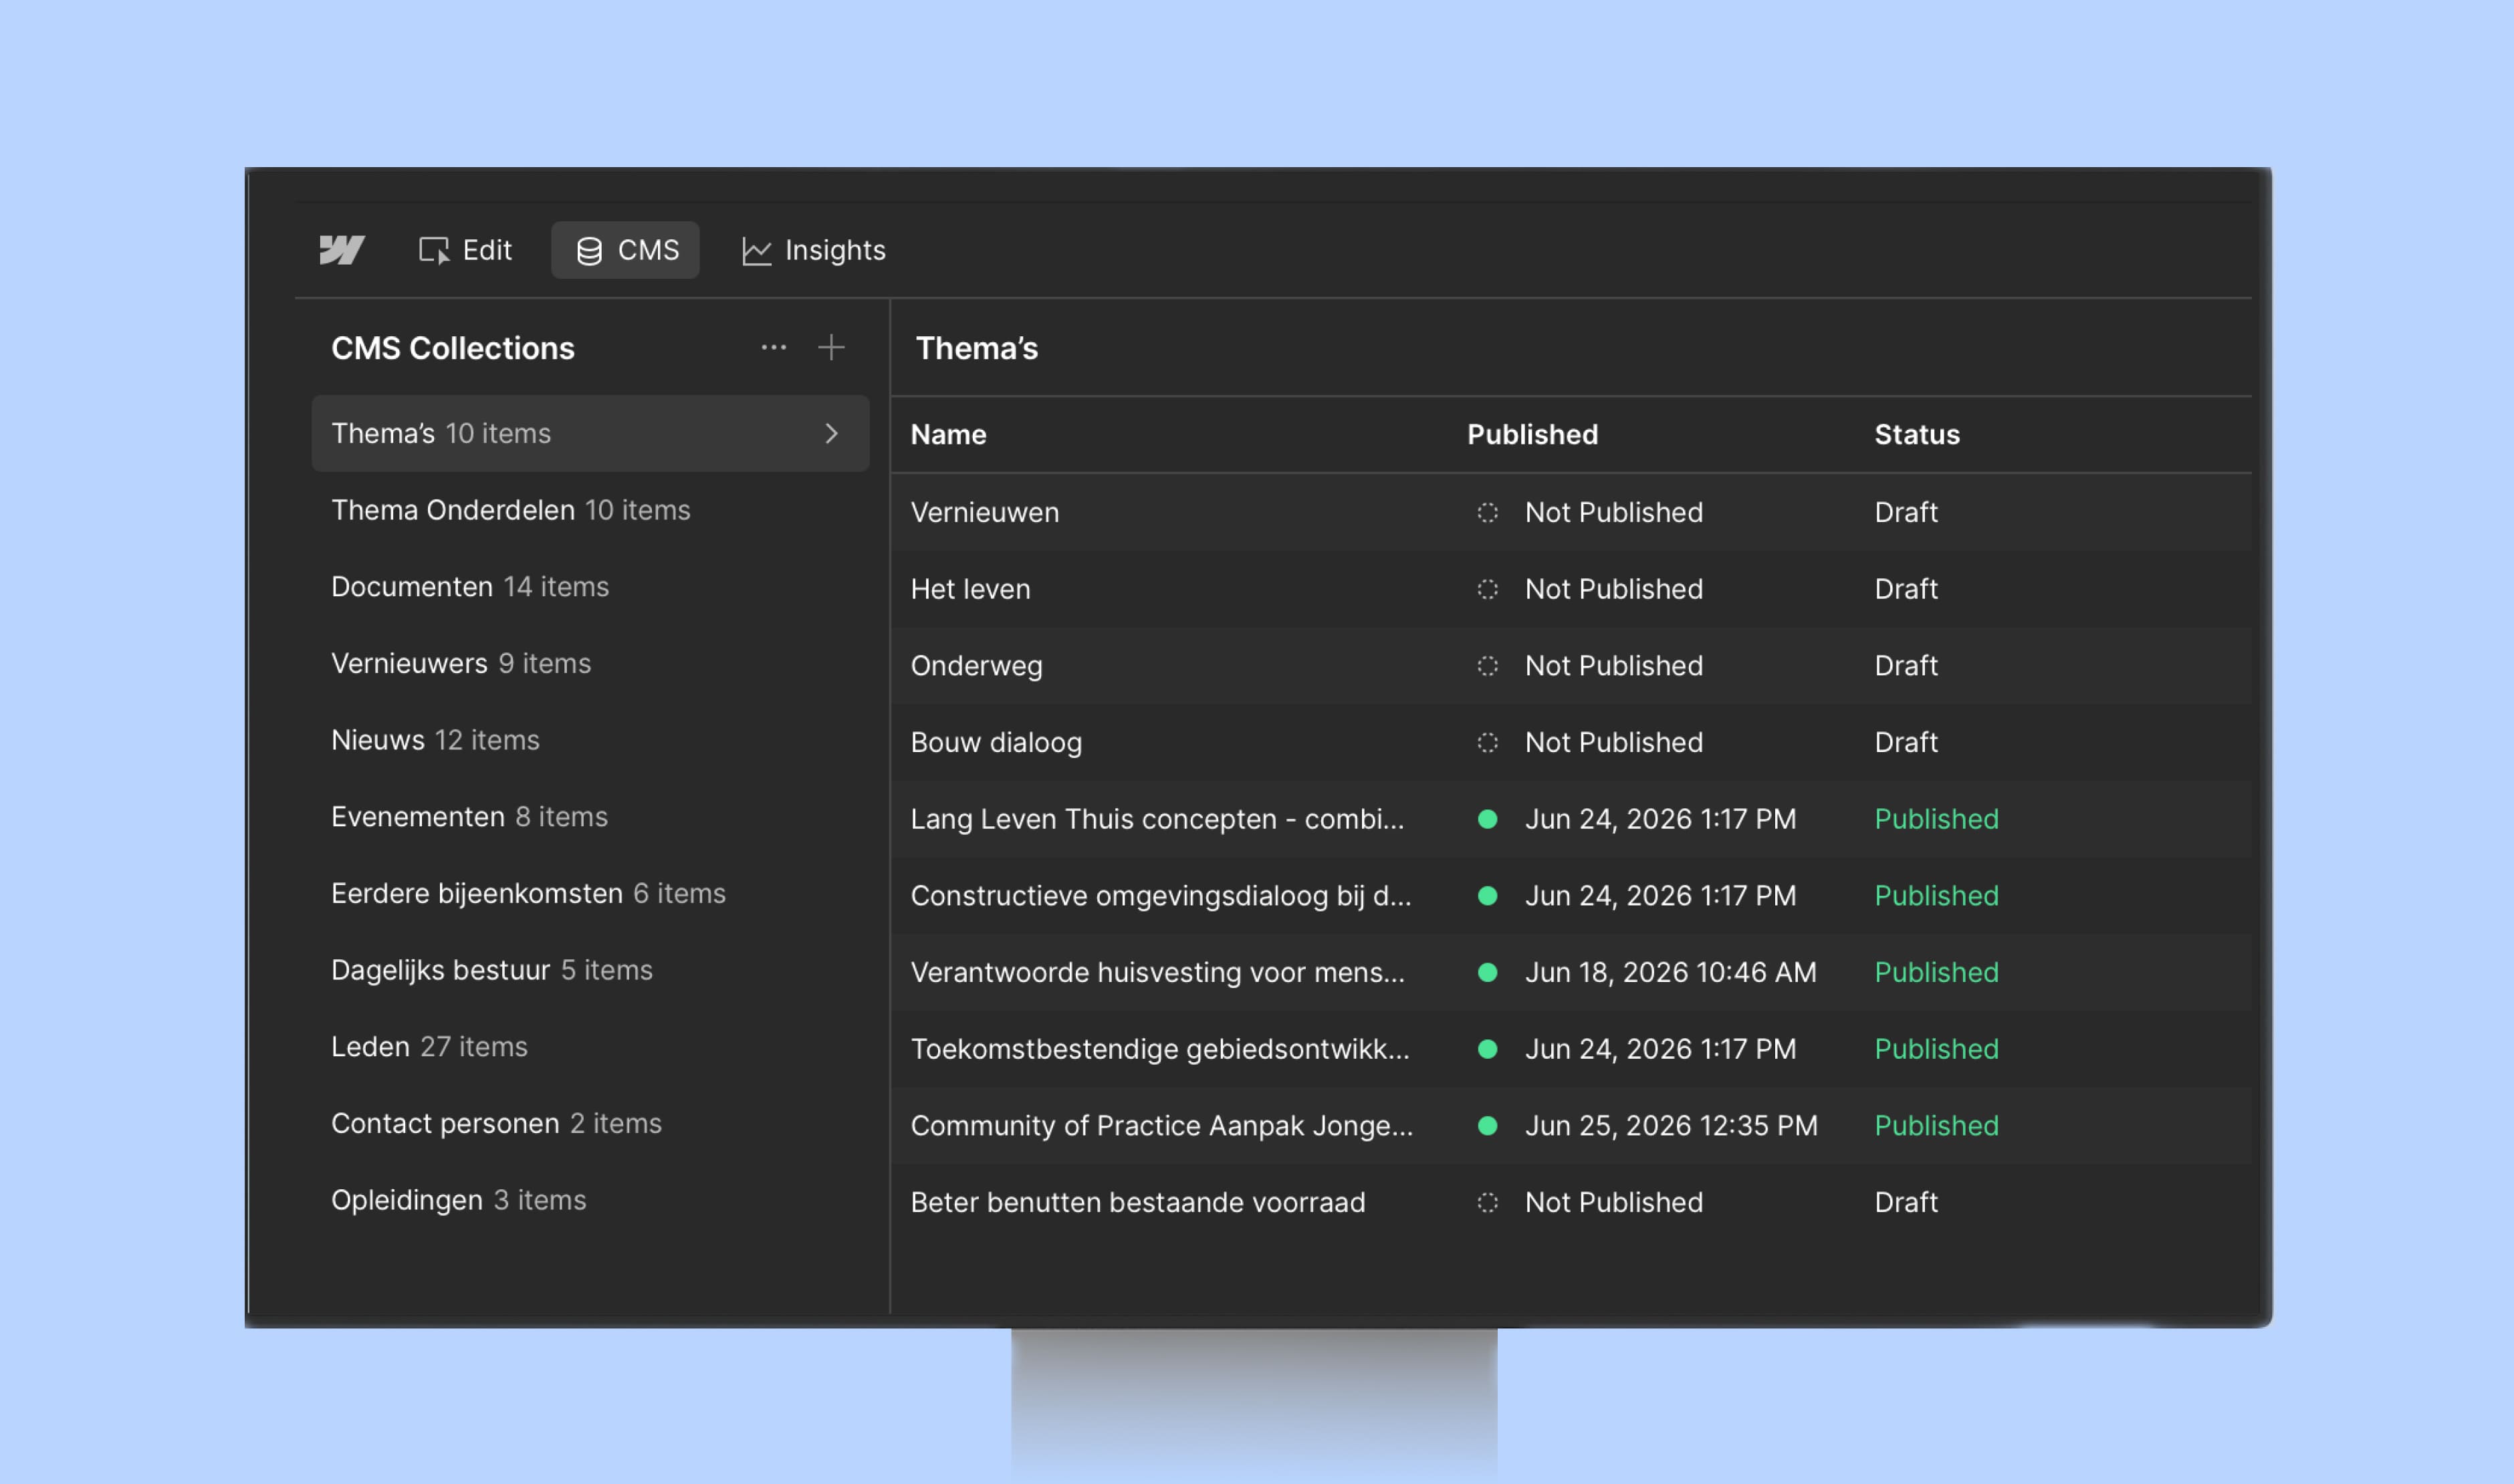Click Published status of Community of Practice
Image resolution: width=2514 pixels, height=1484 pixels.
(1936, 1126)
